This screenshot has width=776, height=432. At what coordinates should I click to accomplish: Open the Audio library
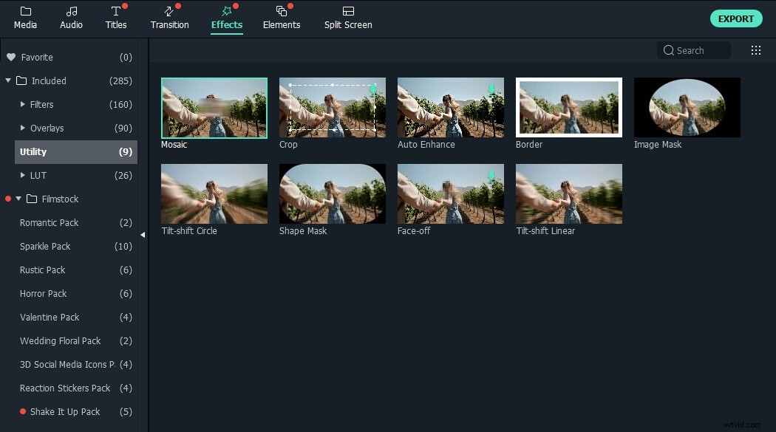[x=71, y=18]
